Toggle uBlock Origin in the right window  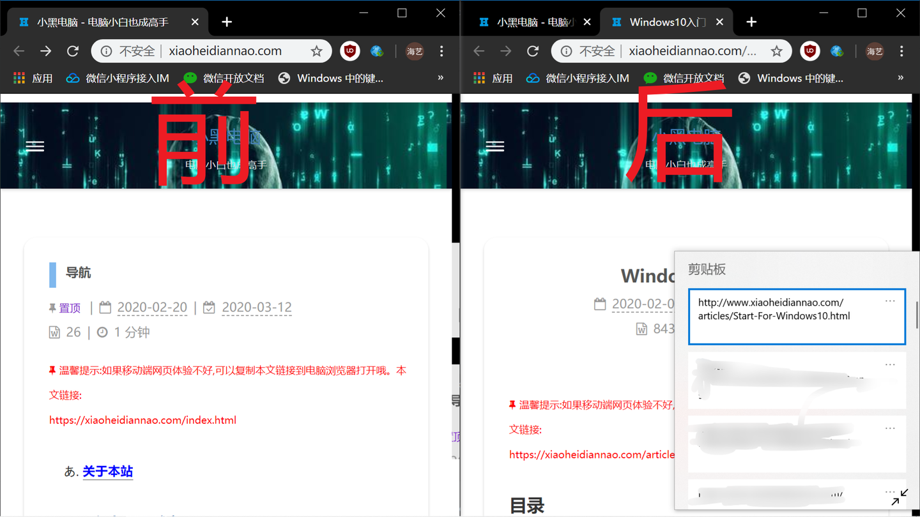coord(809,50)
